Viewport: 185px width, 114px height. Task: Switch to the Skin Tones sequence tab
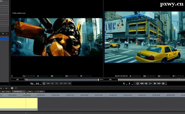[x=6, y=92]
